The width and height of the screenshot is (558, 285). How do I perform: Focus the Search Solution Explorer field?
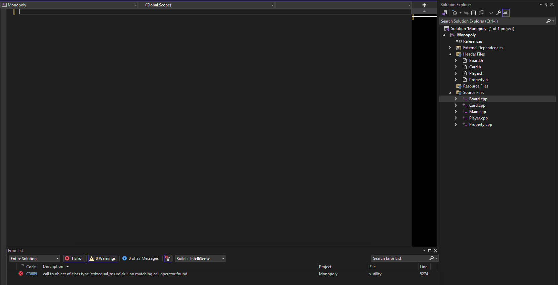coord(492,21)
